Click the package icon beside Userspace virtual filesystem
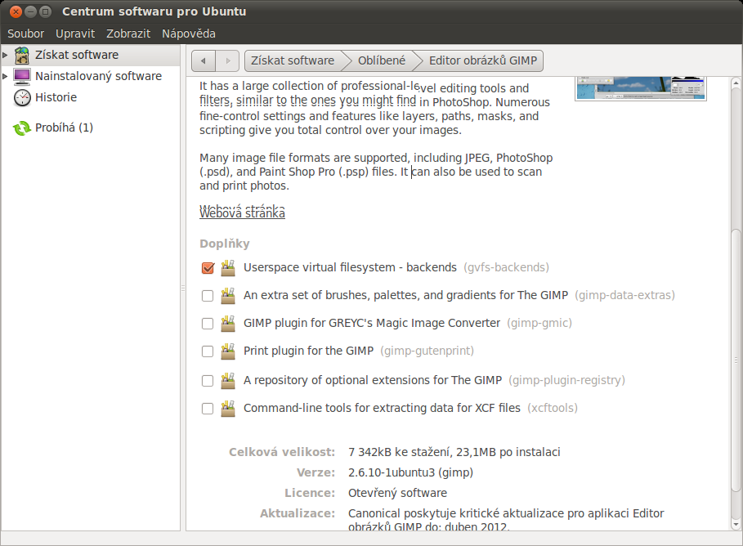 coord(228,268)
